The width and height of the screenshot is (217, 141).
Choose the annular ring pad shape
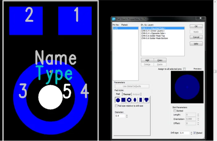click(x=129, y=100)
